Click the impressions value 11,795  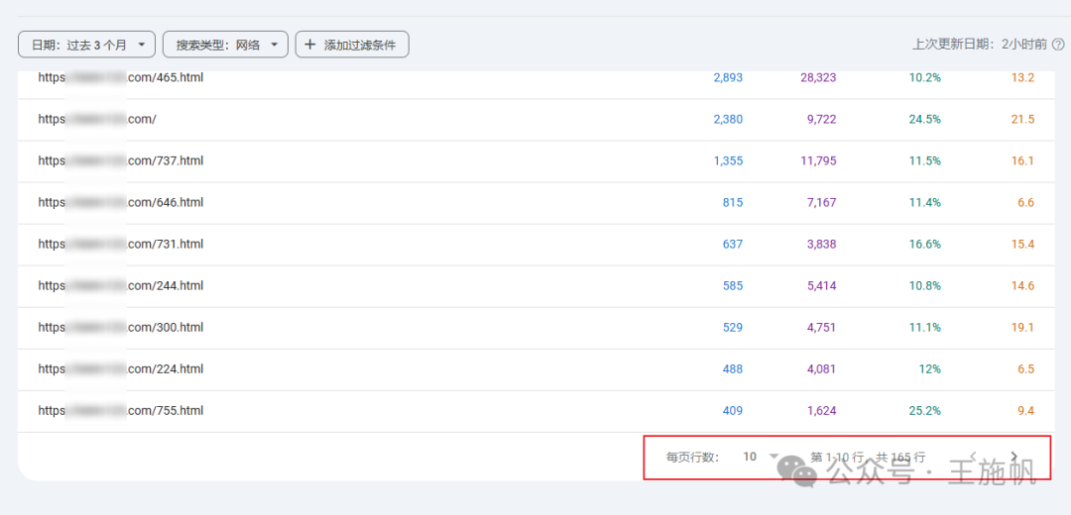[x=818, y=161]
